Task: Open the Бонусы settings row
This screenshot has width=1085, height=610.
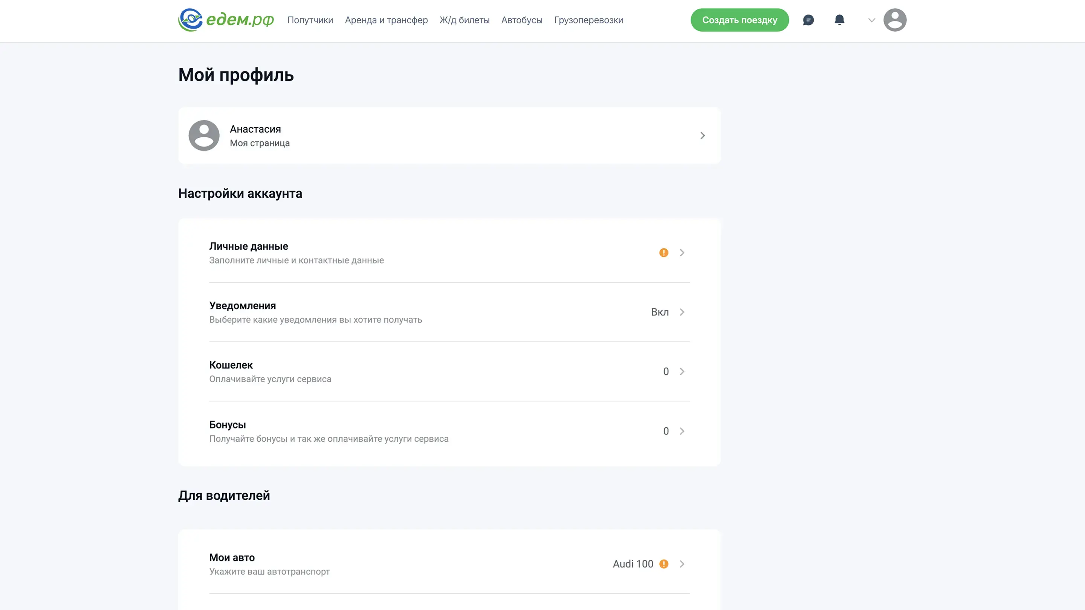Action: coord(449,431)
